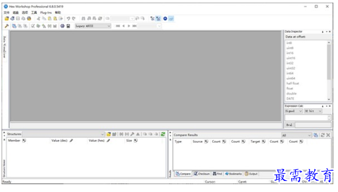Click the Eval button
The image size is (338, 192).
[289, 125]
